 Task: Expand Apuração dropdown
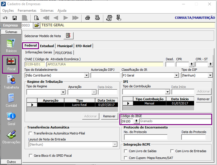click(x=94, y=92)
